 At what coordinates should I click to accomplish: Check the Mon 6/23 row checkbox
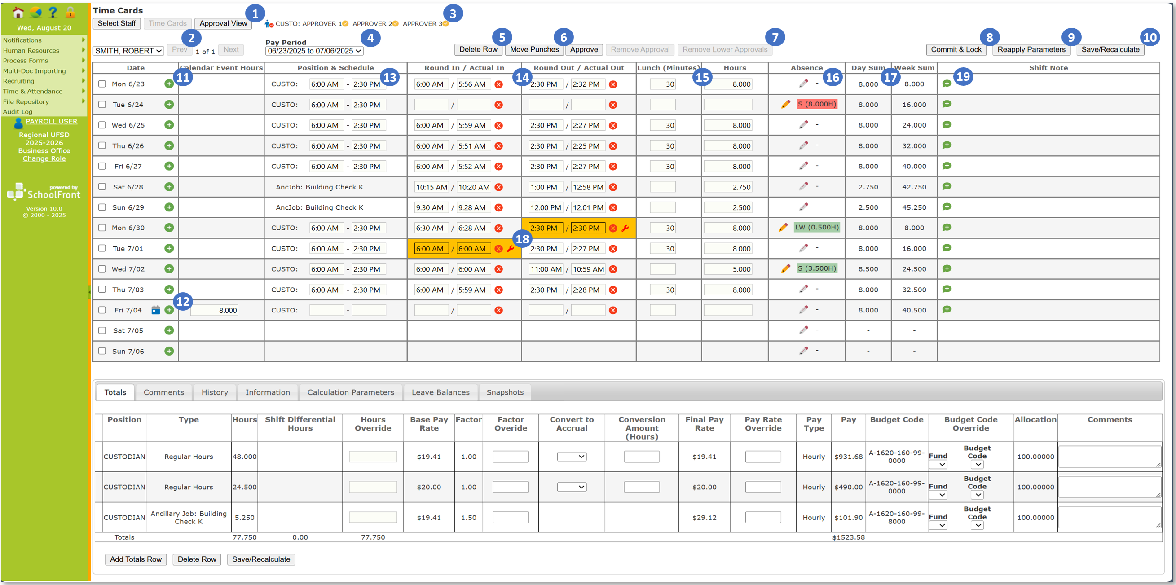[x=102, y=84]
